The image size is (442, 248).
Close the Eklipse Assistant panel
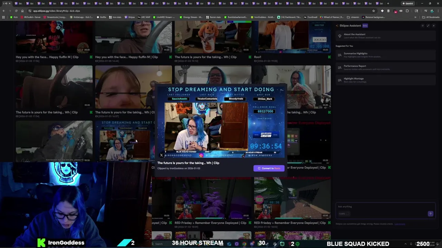434,25
